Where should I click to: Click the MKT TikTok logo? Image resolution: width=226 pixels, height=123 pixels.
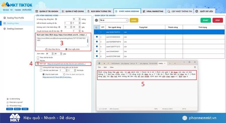17,5
